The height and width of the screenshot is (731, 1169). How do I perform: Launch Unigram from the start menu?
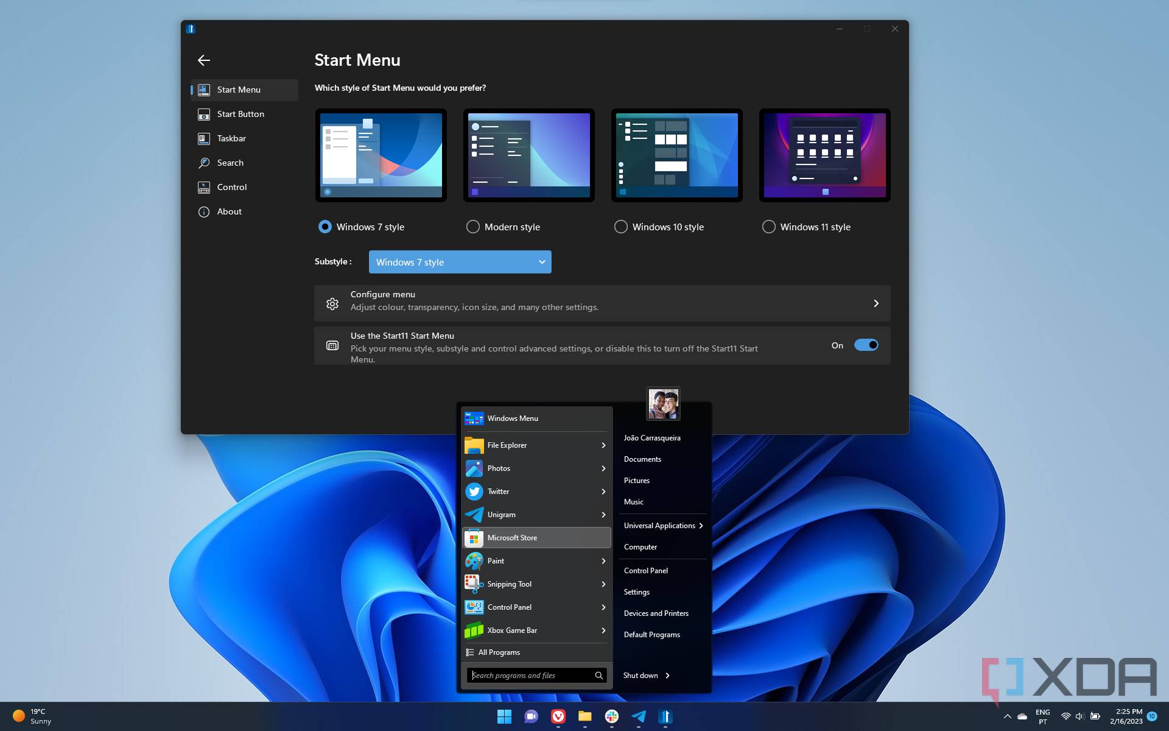(536, 515)
